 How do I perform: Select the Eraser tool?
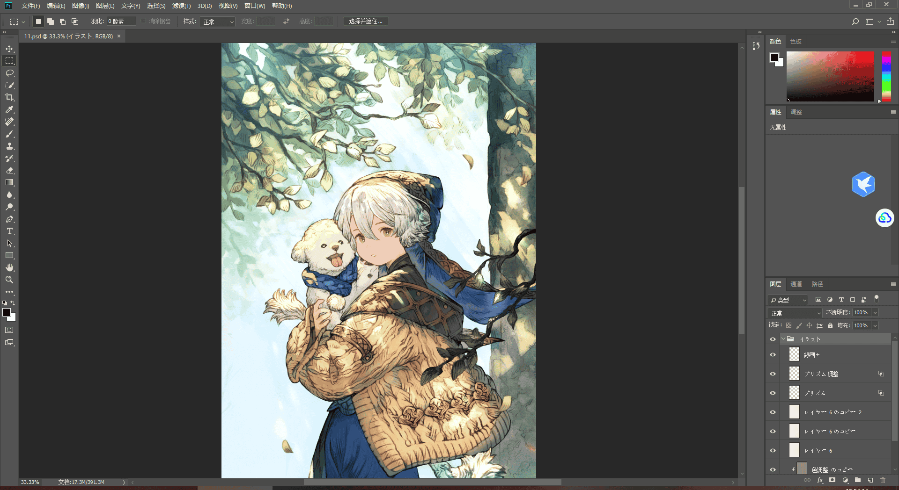(x=9, y=170)
